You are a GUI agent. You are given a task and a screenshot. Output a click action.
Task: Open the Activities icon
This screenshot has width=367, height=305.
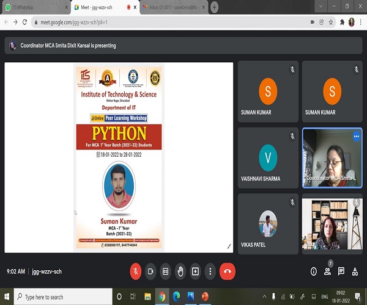point(355,271)
